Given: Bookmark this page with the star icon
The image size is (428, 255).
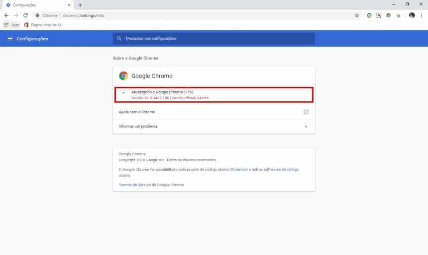Looking at the screenshot, I should (357, 15).
